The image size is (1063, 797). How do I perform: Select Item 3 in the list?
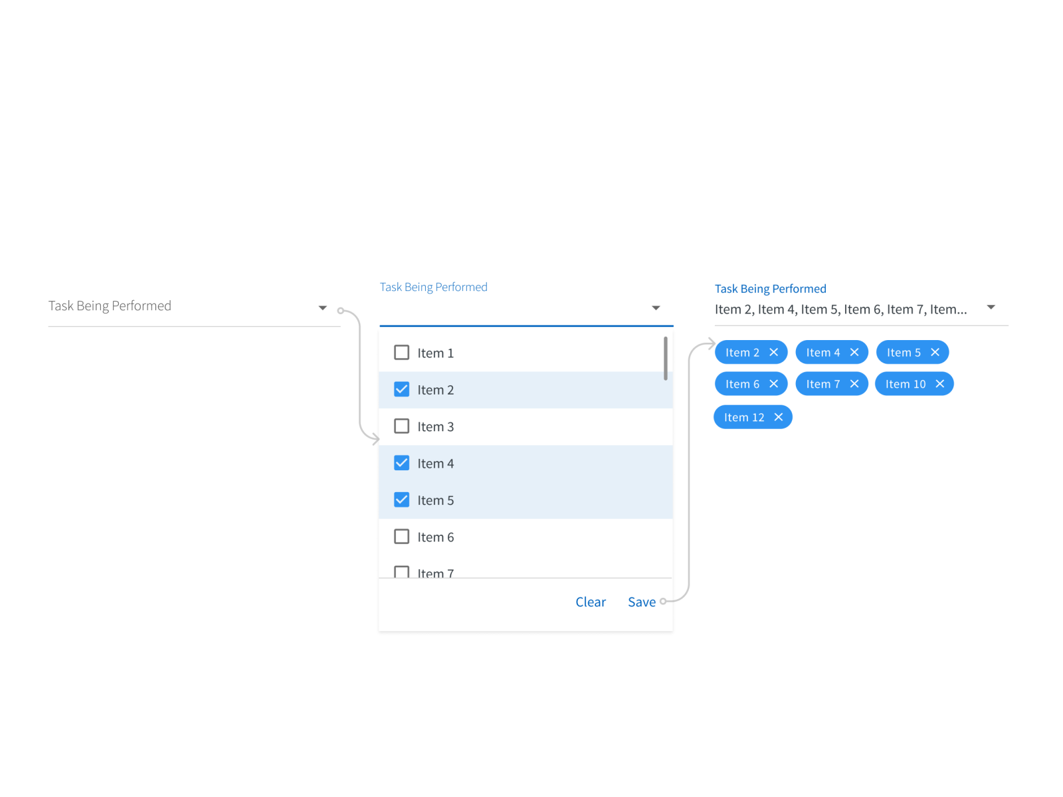(435, 426)
